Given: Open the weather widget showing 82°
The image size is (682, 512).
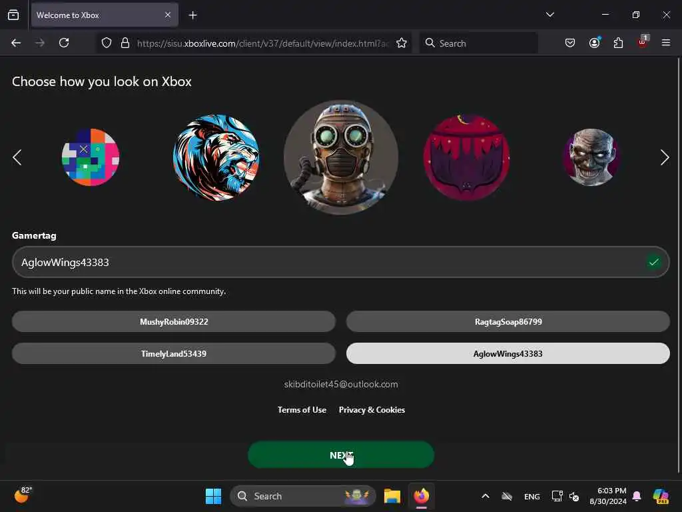Looking at the screenshot, I should [x=23, y=495].
